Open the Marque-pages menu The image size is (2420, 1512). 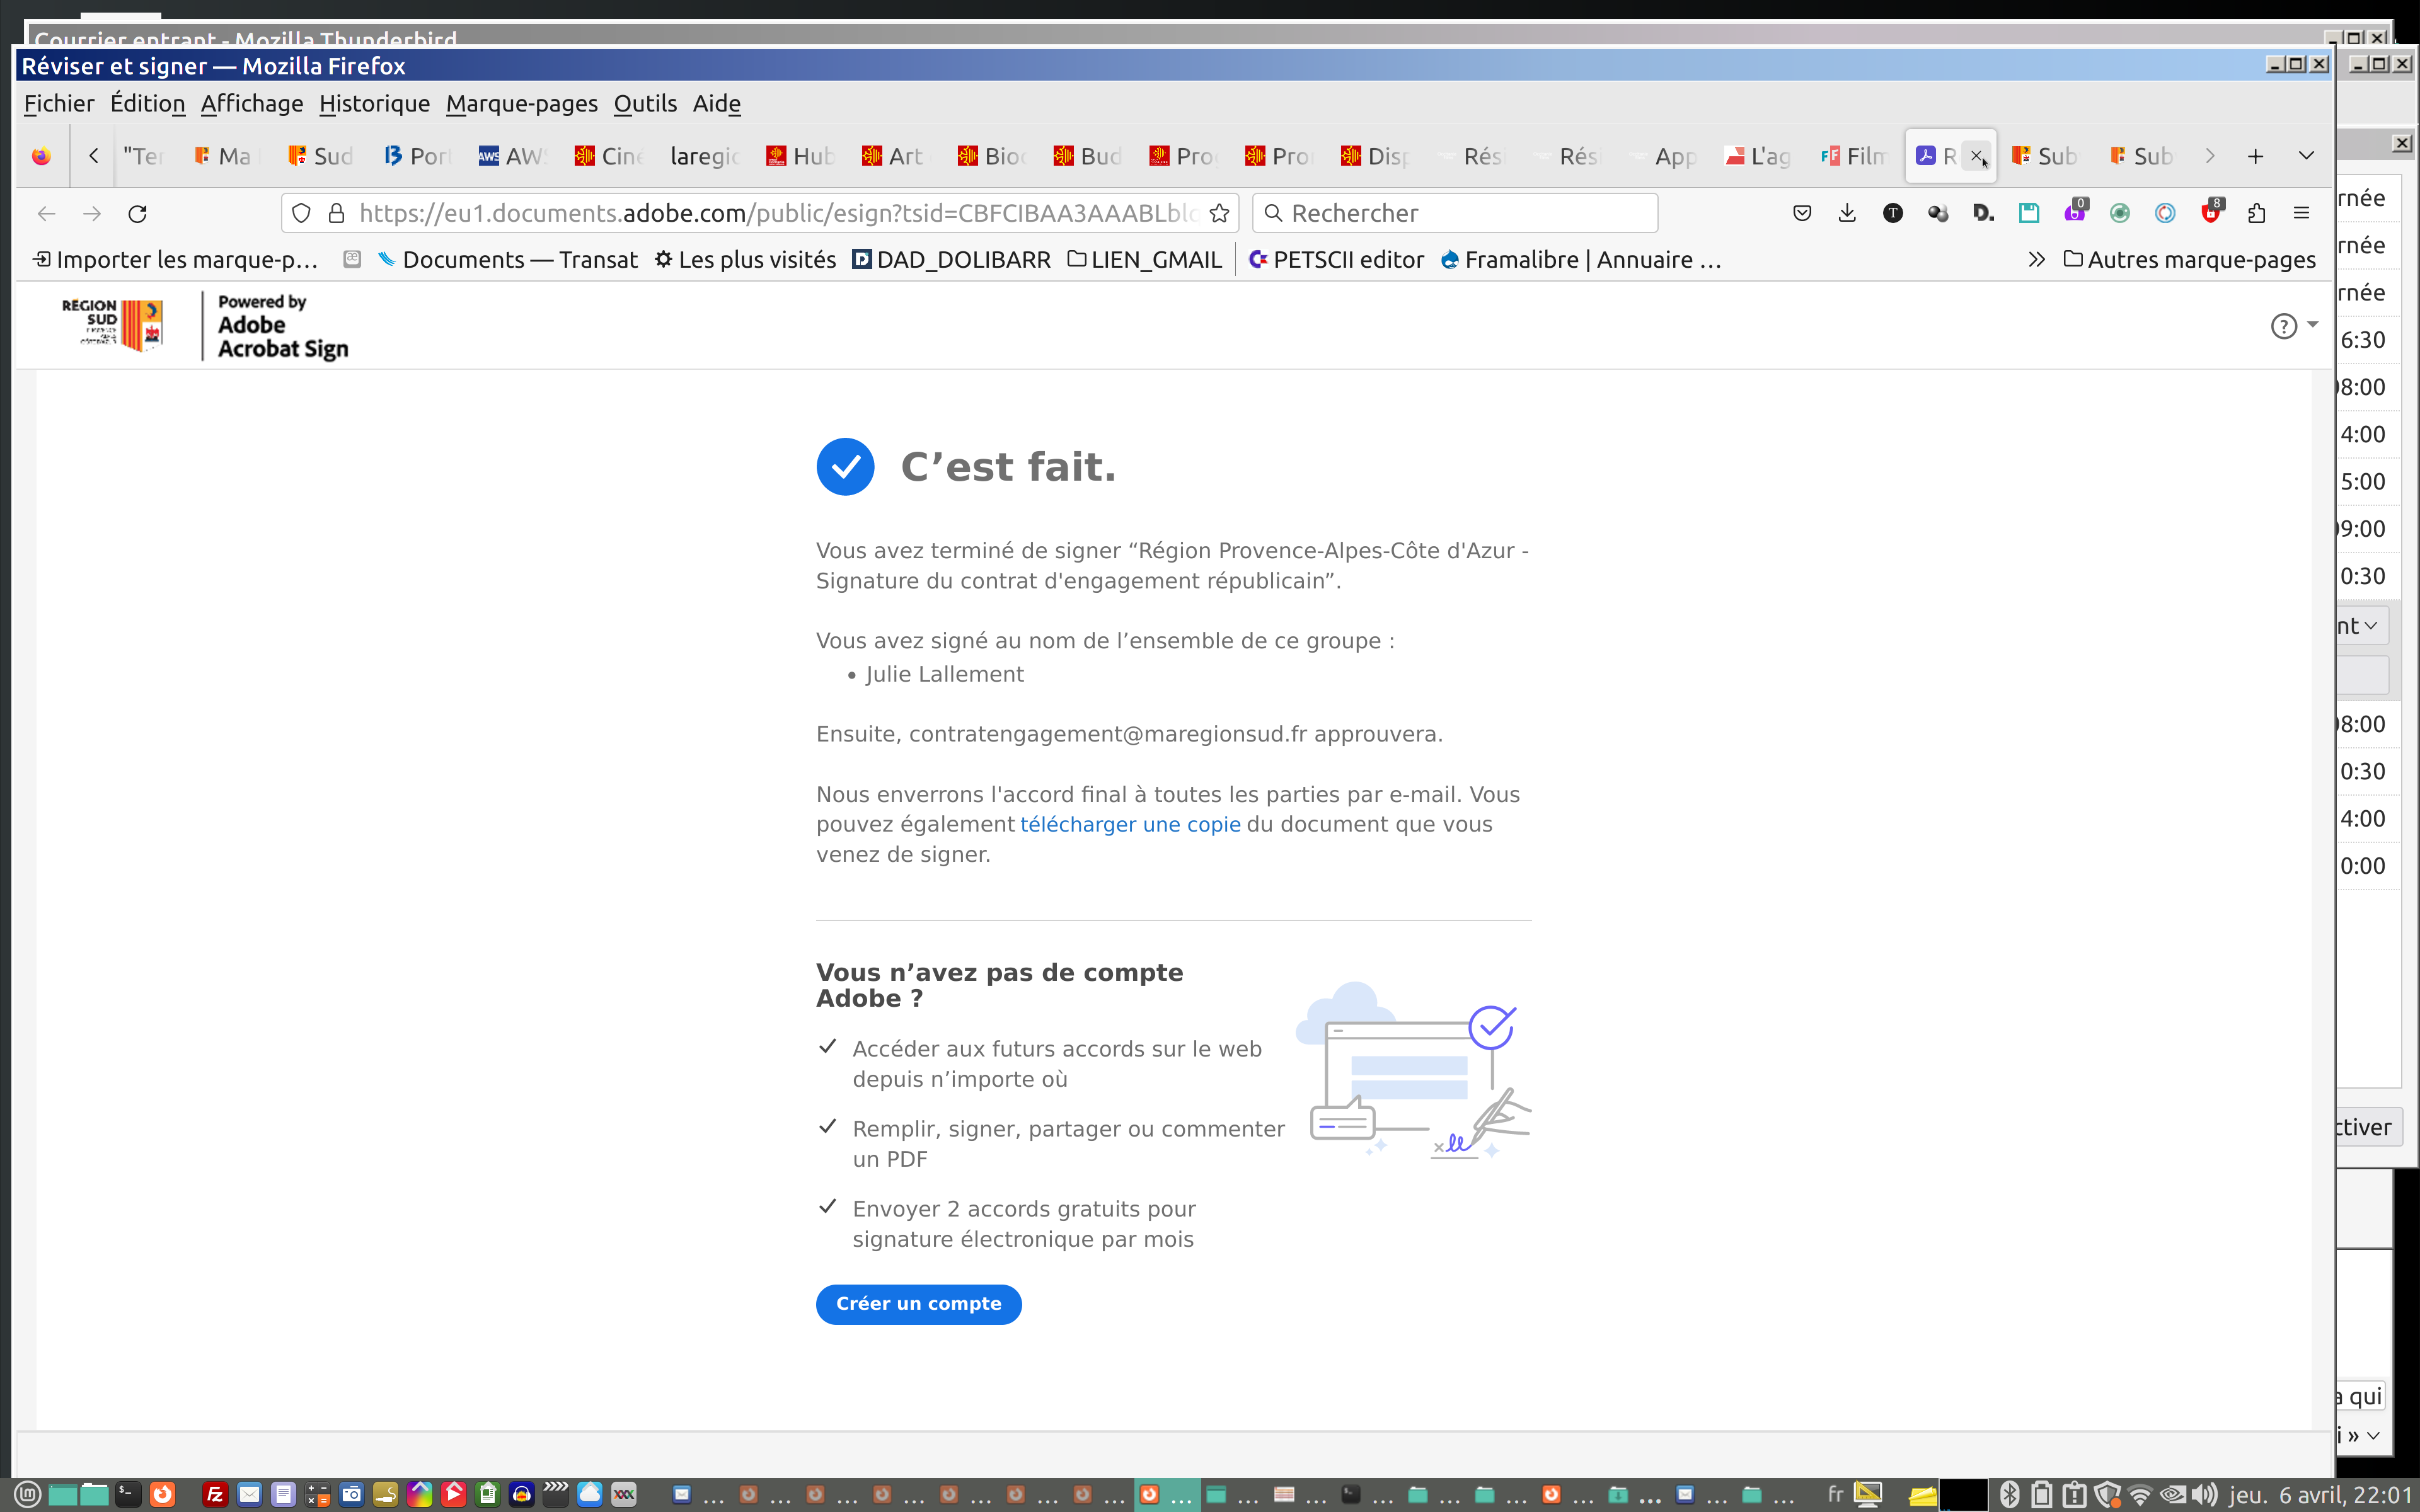(521, 104)
